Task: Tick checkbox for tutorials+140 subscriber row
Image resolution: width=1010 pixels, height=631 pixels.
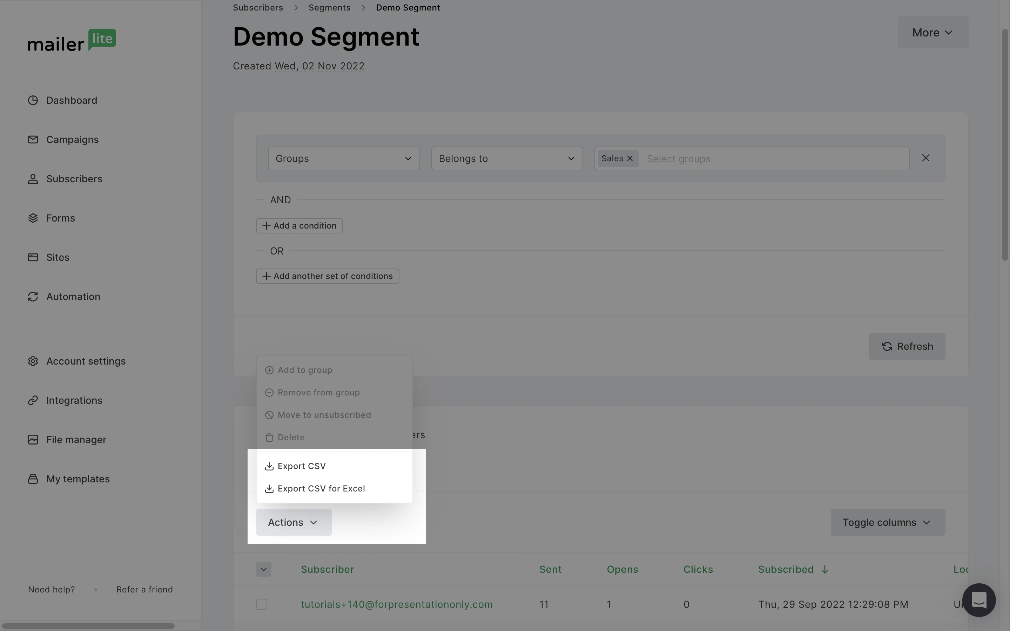Action: (262, 604)
